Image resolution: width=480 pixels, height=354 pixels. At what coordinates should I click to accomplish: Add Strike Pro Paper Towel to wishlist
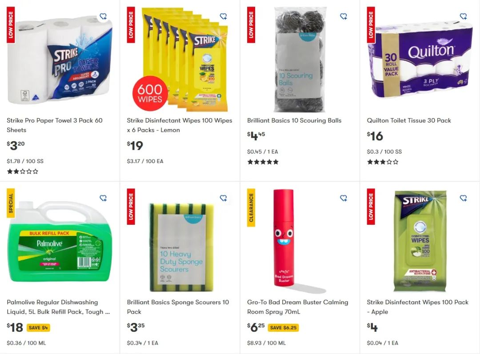pos(104,16)
